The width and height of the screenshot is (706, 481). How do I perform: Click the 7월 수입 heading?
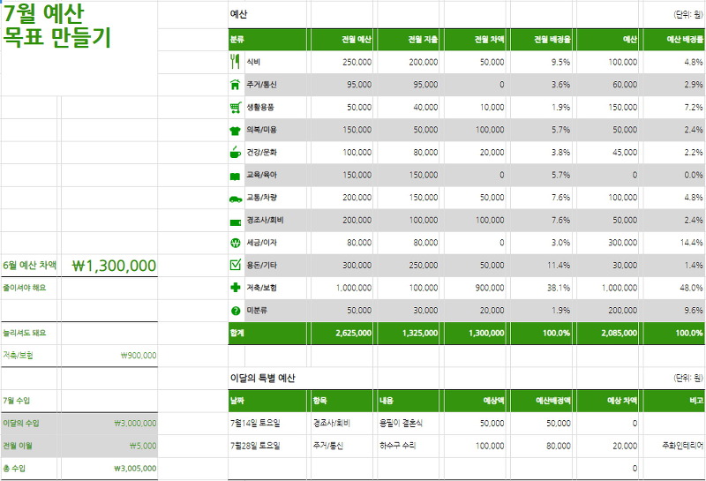[17, 401]
